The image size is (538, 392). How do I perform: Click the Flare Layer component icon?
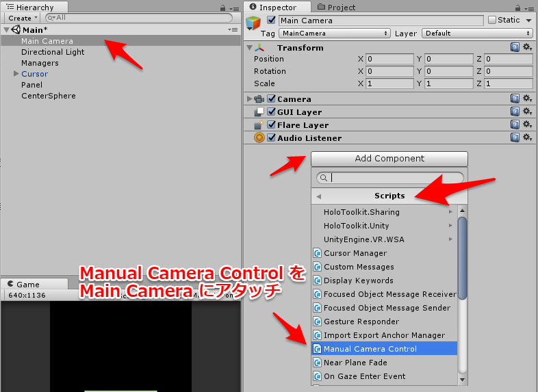click(259, 125)
